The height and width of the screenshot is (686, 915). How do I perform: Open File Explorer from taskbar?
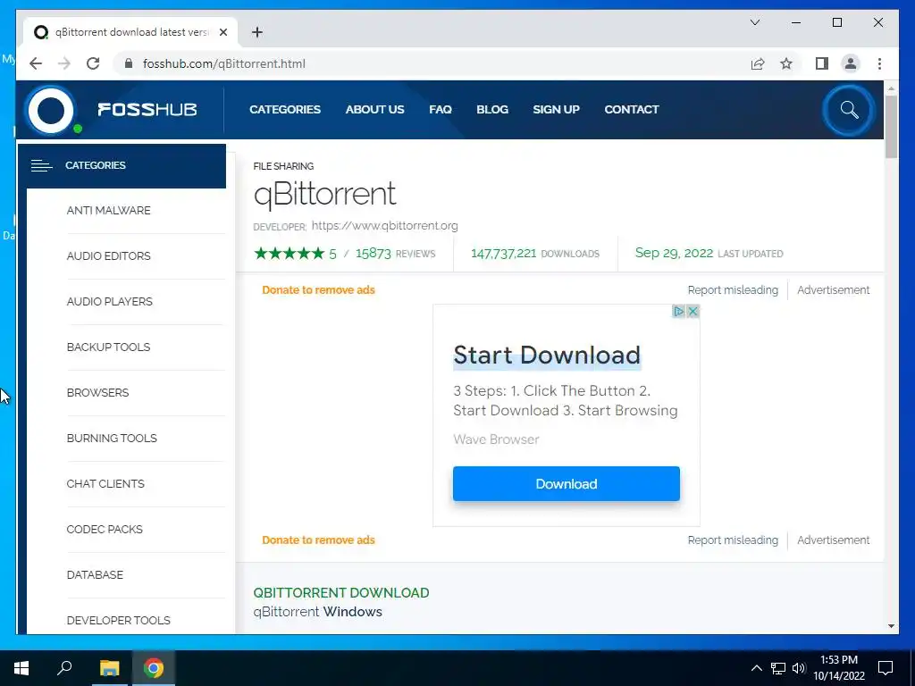coord(109,668)
